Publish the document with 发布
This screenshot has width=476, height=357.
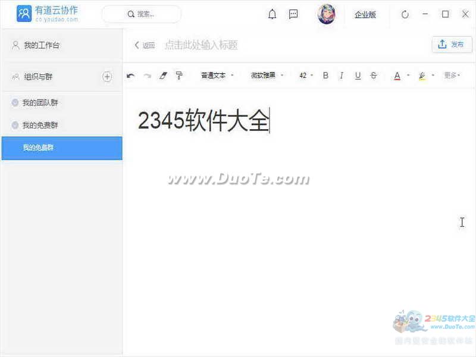click(452, 45)
